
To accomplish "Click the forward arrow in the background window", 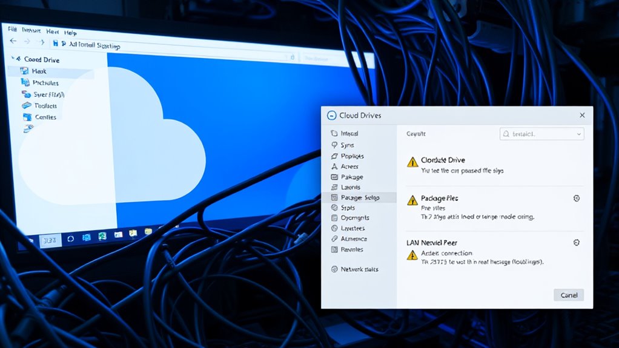I will (27, 41).
